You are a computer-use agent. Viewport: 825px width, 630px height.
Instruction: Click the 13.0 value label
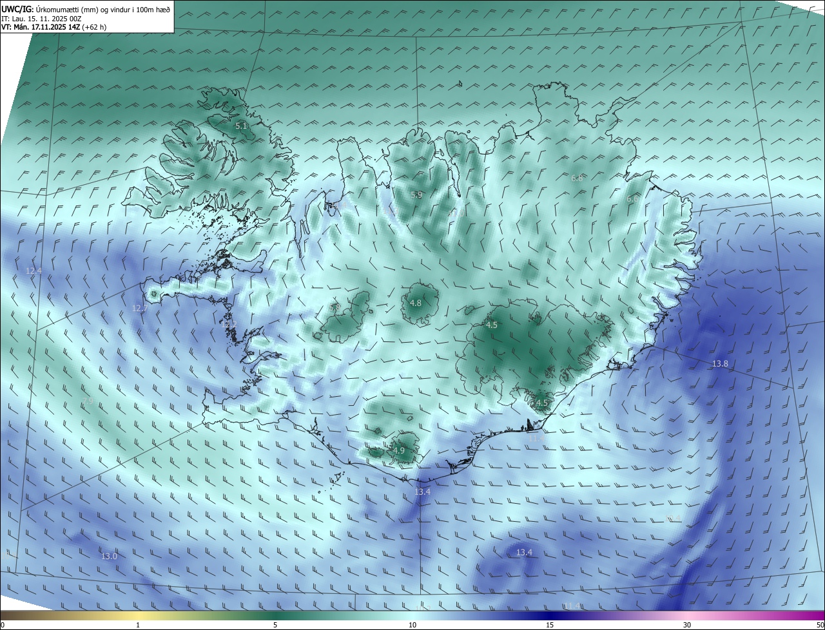click(x=110, y=556)
